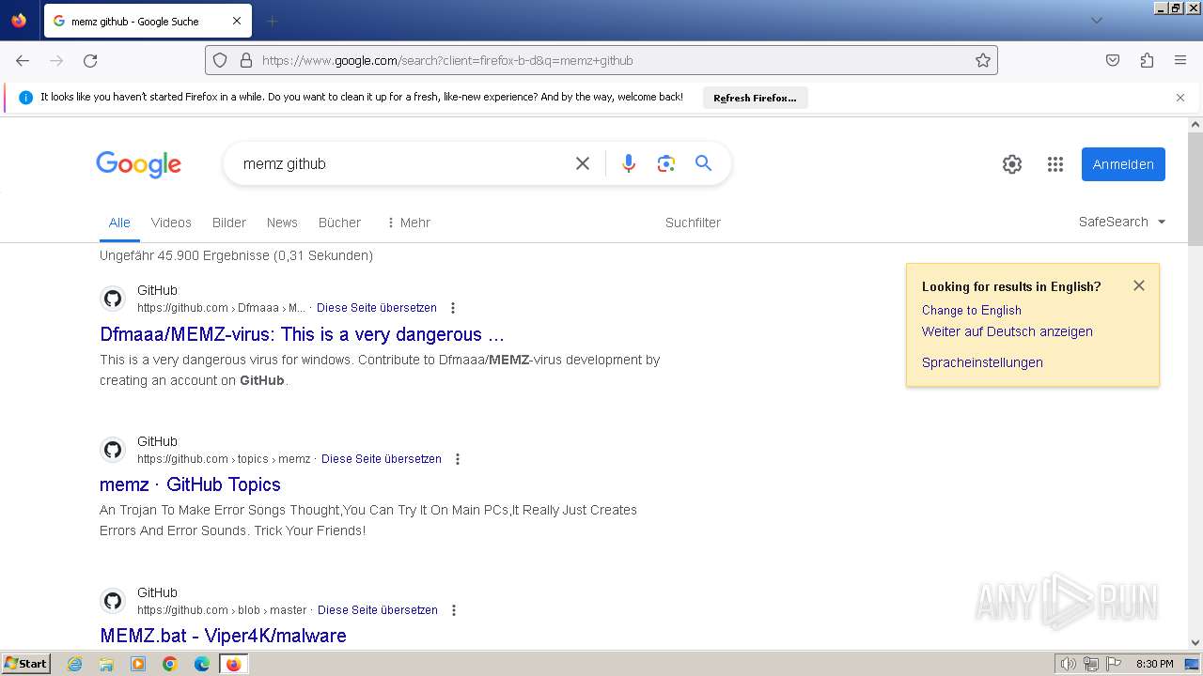Click the GitHub favicon of Topics result
The image size is (1203, 676).
(x=113, y=450)
